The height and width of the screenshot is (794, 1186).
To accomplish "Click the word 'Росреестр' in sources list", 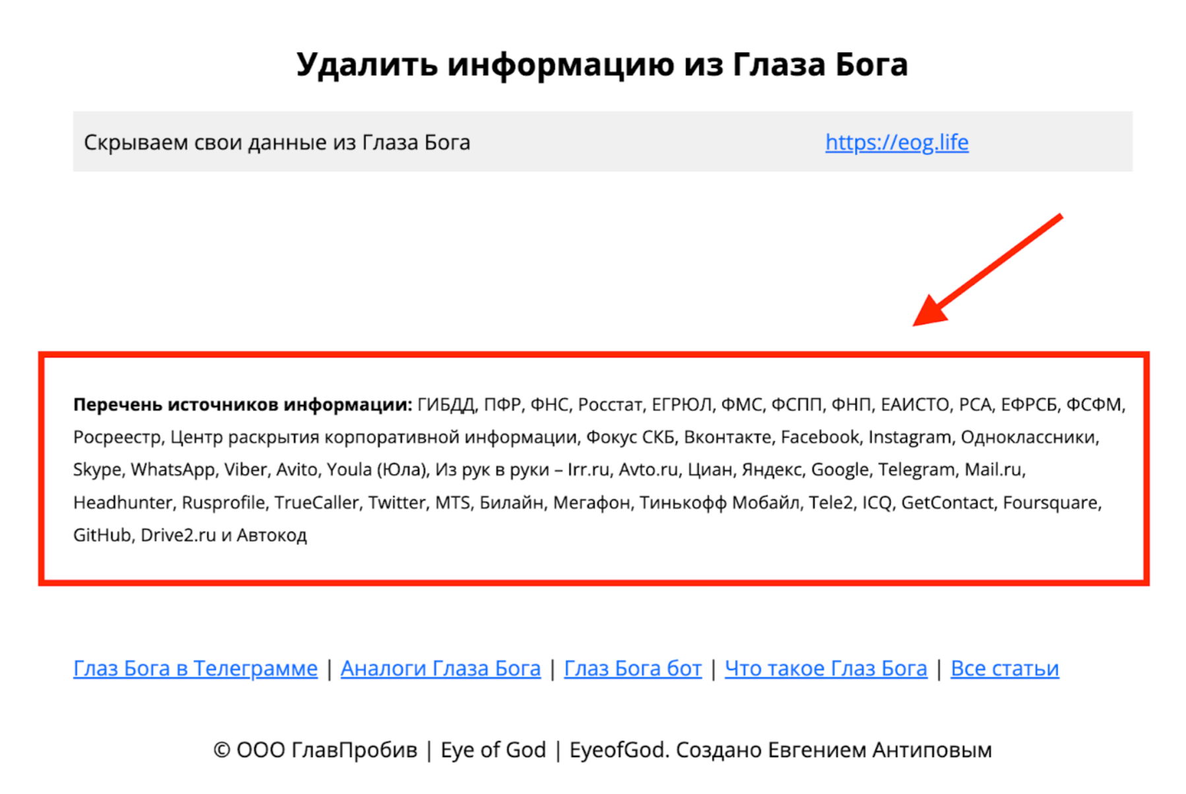I will [117, 437].
